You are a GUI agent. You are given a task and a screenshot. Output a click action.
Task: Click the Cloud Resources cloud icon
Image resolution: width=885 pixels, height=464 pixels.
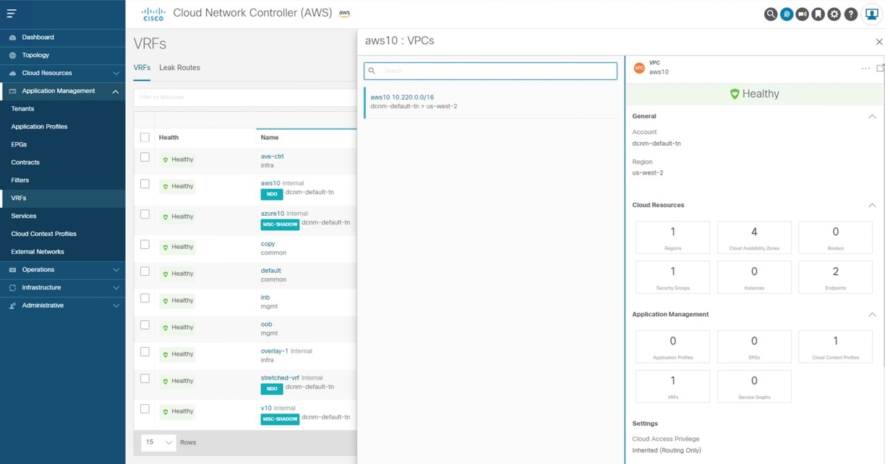pos(13,73)
